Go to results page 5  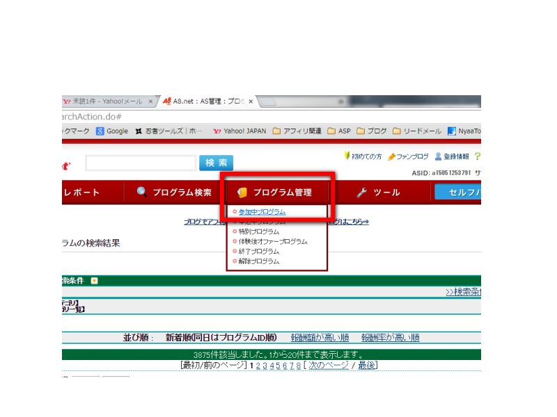278,366
